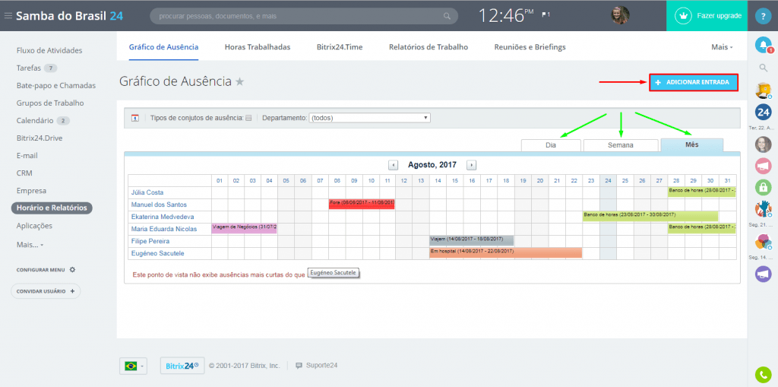Open Júlia Costa's profile link
This screenshot has height=387, width=778.
pyautogui.click(x=147, y=192)
